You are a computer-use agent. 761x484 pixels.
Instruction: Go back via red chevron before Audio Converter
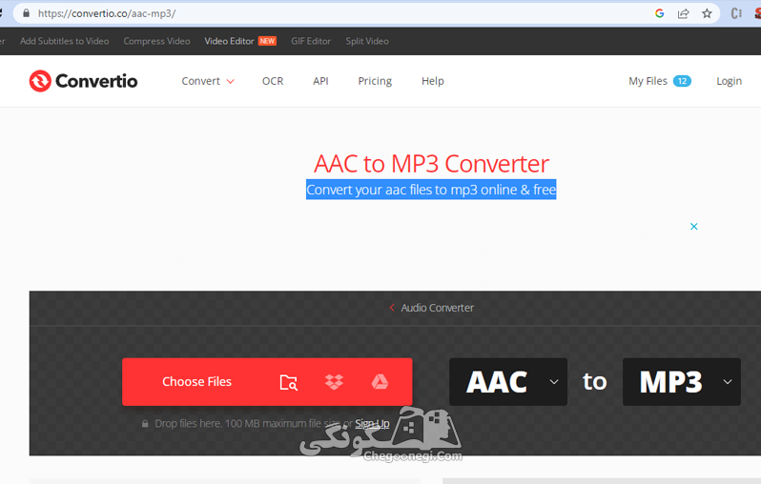(392, 308)
